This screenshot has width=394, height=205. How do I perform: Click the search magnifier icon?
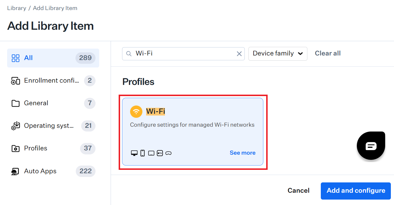(x=129, y=54)
